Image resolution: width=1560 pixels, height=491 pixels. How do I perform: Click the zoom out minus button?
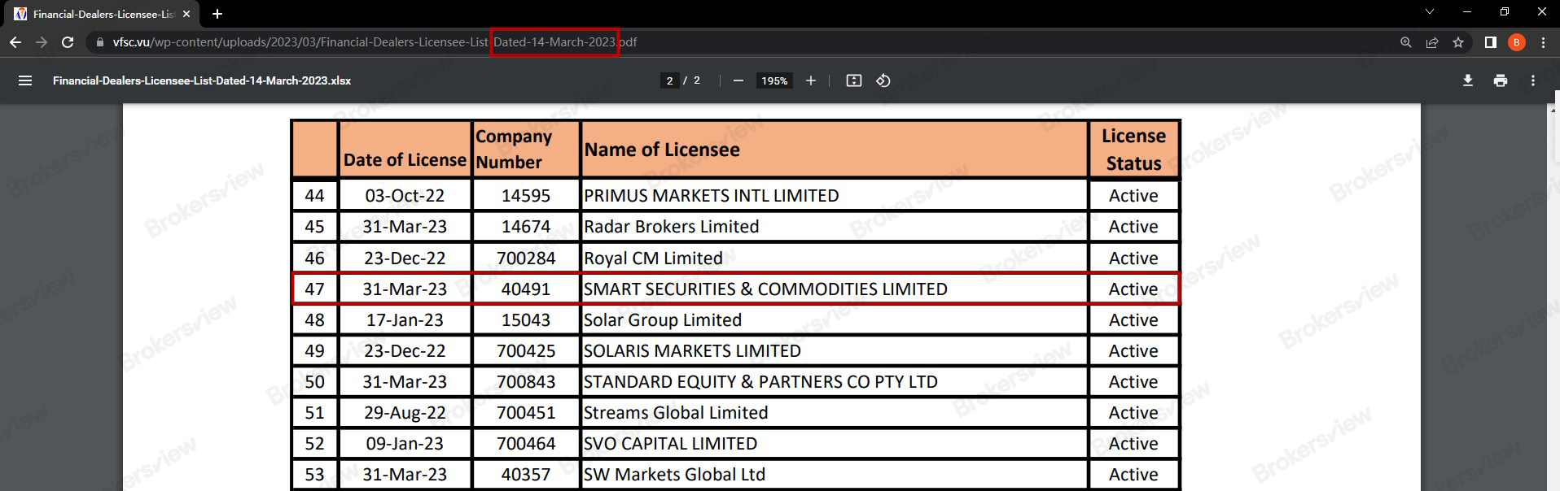pyautogui.click(x=738, y=80)
